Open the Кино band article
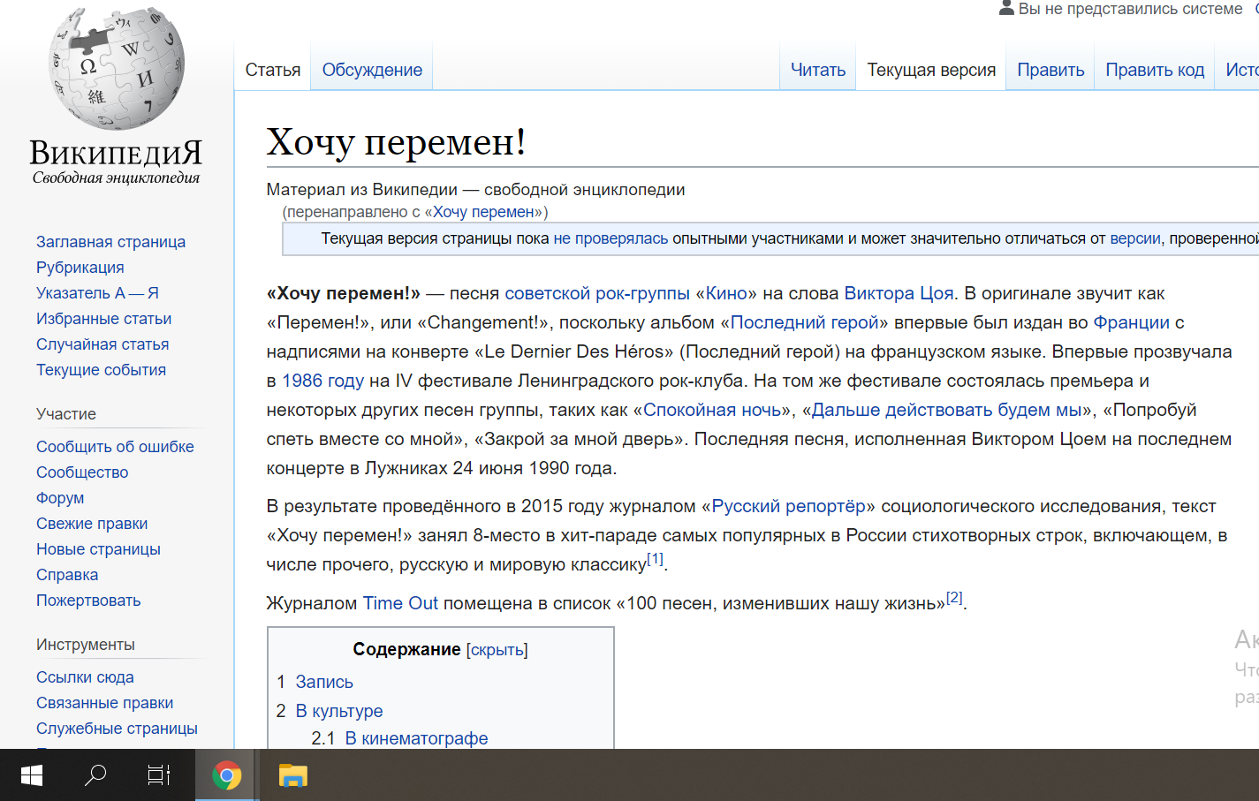Viewport: 1259px width, 801px height. (726, 293)
